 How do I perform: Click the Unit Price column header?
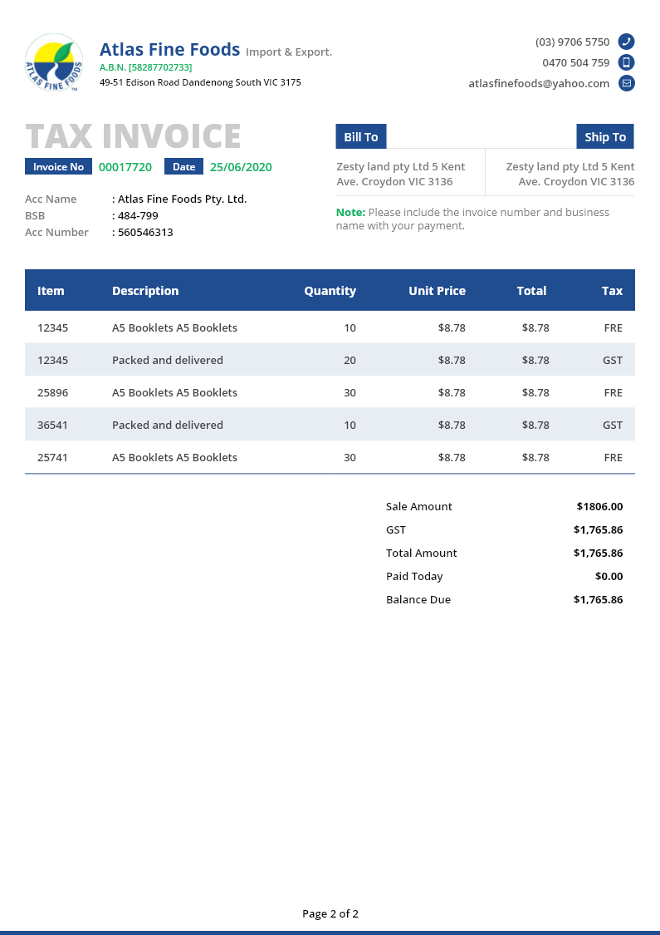point(437,291)
